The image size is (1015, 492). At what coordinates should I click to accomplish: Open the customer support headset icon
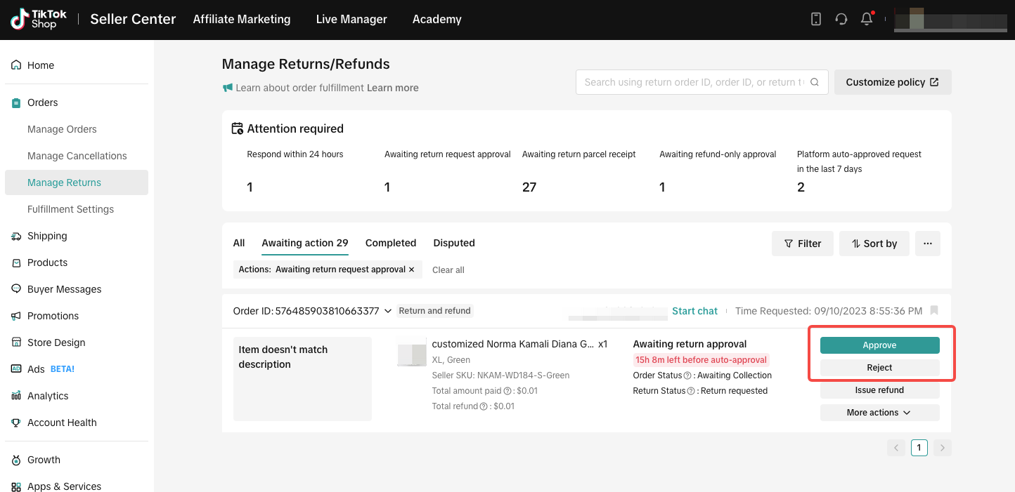coord(841,19)
